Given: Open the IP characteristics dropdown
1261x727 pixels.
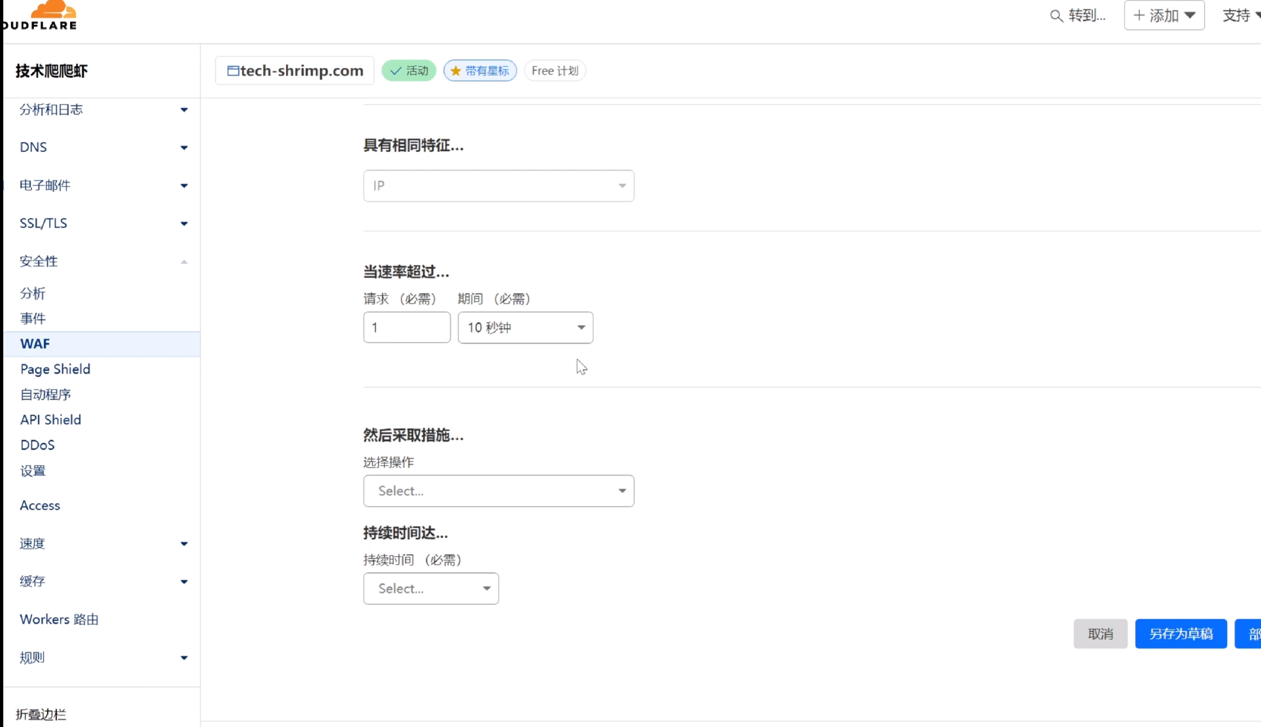Looking at the screenshot, I should pos(498,186).
